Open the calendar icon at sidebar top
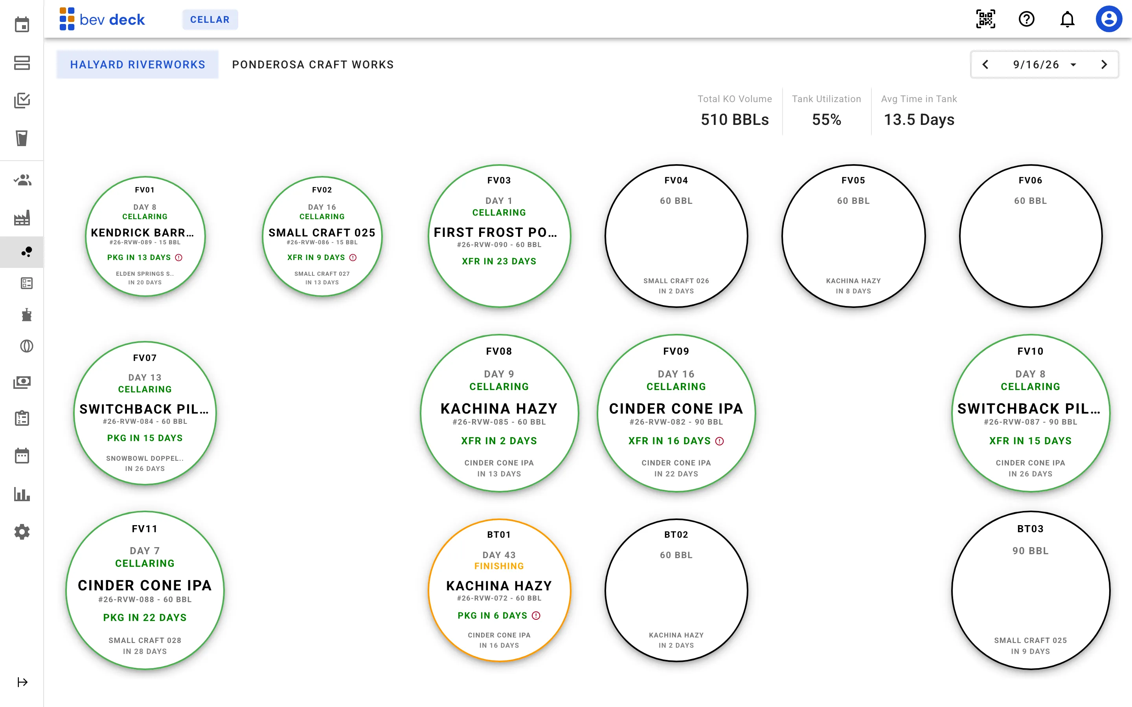Viewport: 1132px width, 707px height. click(22, 24)
